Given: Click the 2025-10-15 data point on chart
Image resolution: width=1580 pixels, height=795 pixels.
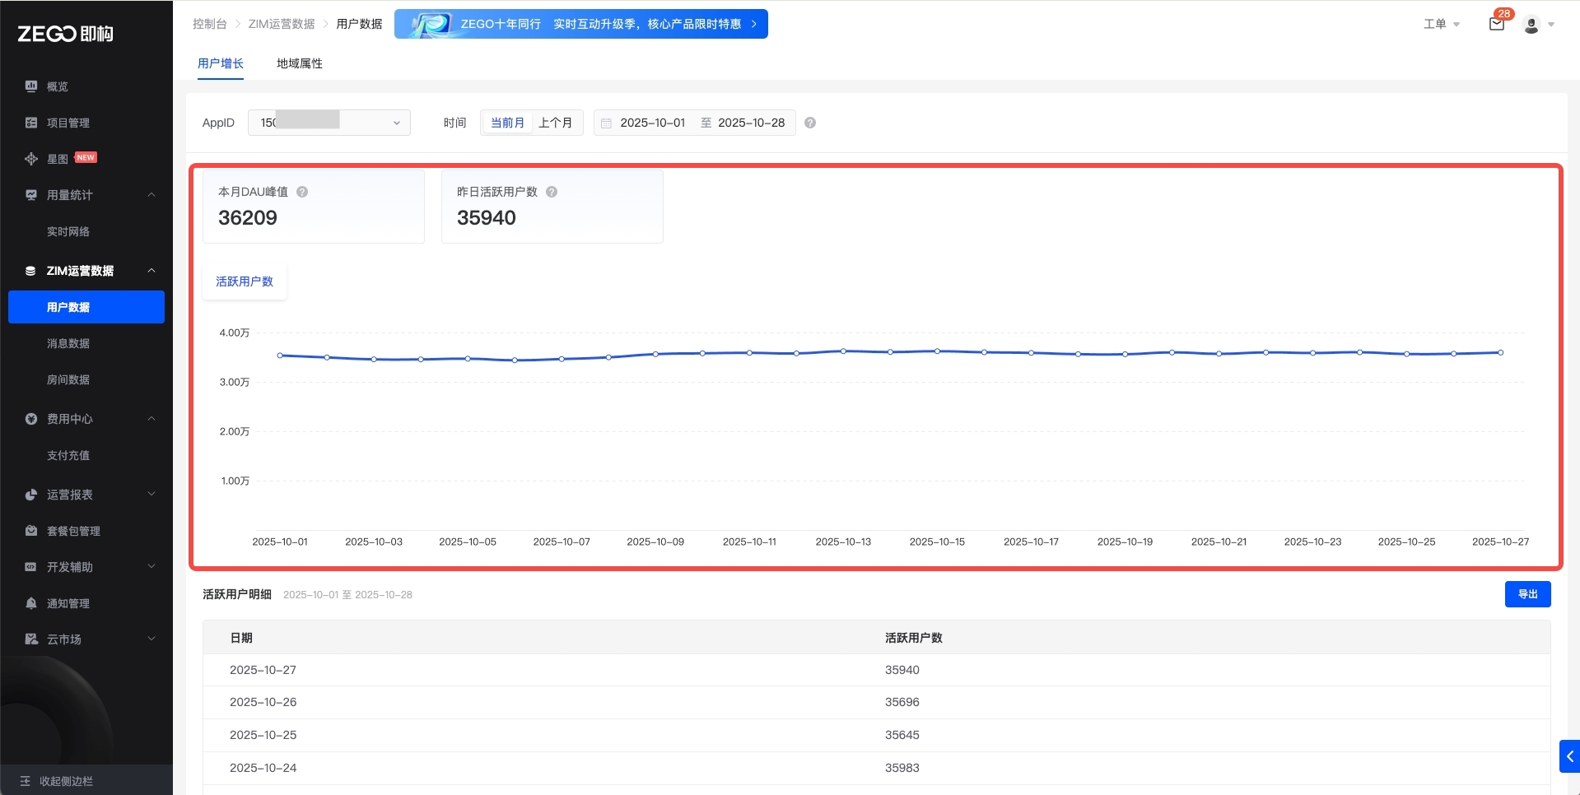Looking at the screenshot, I should (937, 351).
